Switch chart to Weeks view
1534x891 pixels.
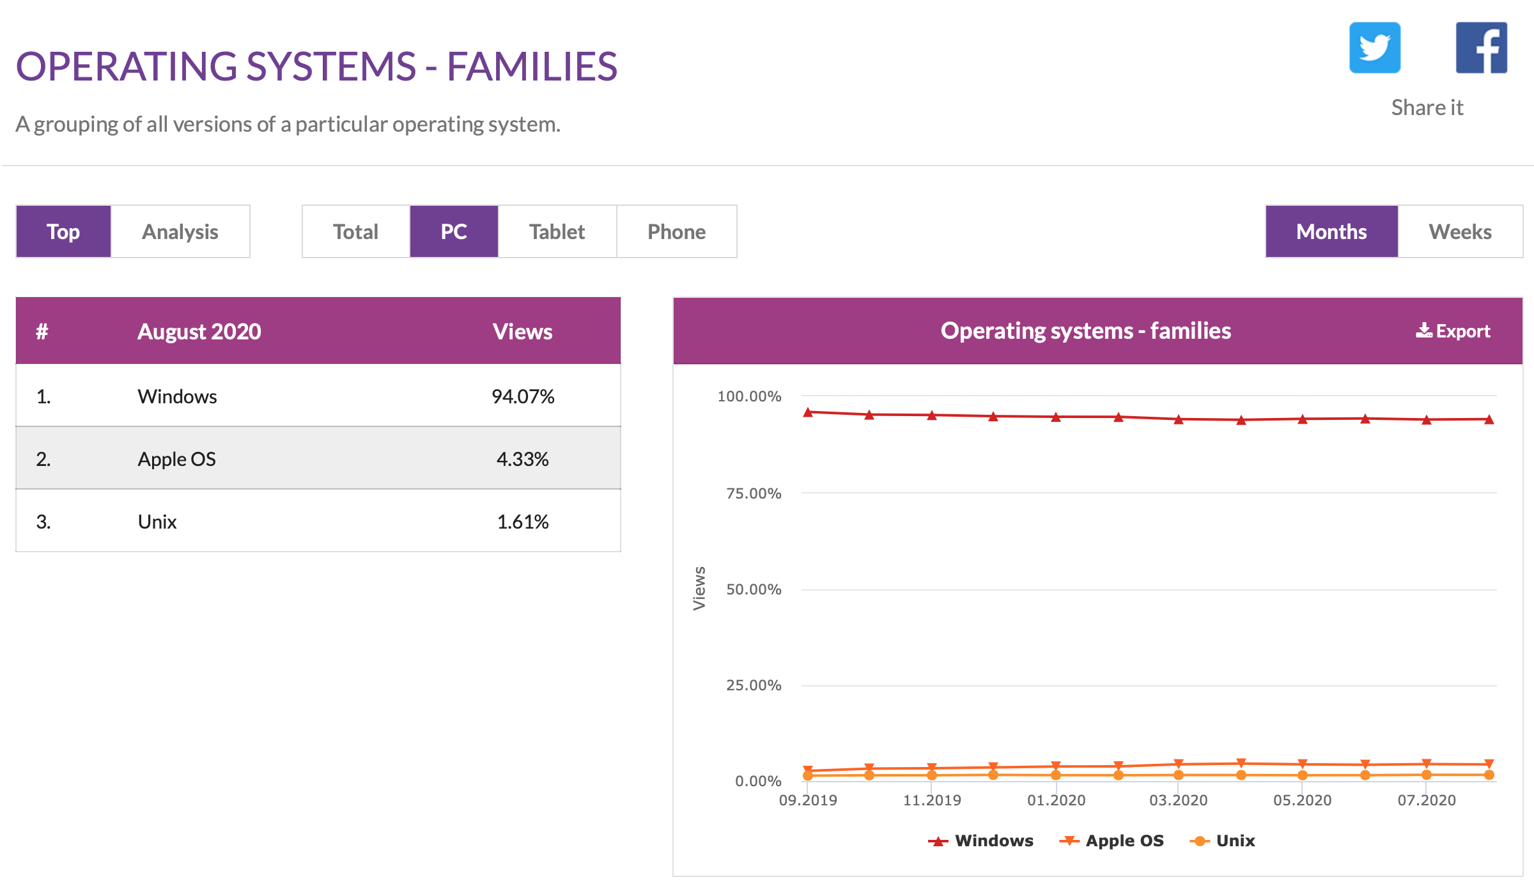click(x=1460, y=231)
